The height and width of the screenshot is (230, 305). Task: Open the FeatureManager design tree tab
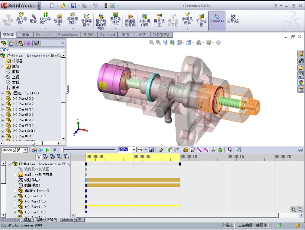coord(4,43)
